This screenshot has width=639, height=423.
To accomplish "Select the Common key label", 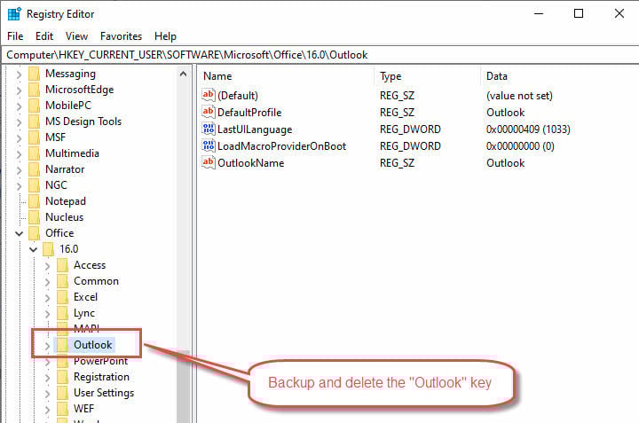I will click(x=96, y=281).
